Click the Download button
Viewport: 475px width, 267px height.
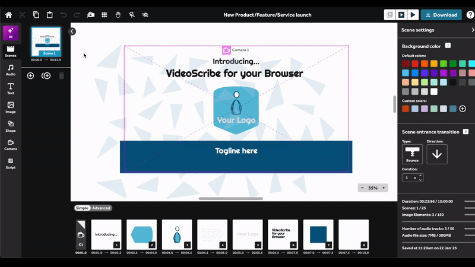pos(441,15)
